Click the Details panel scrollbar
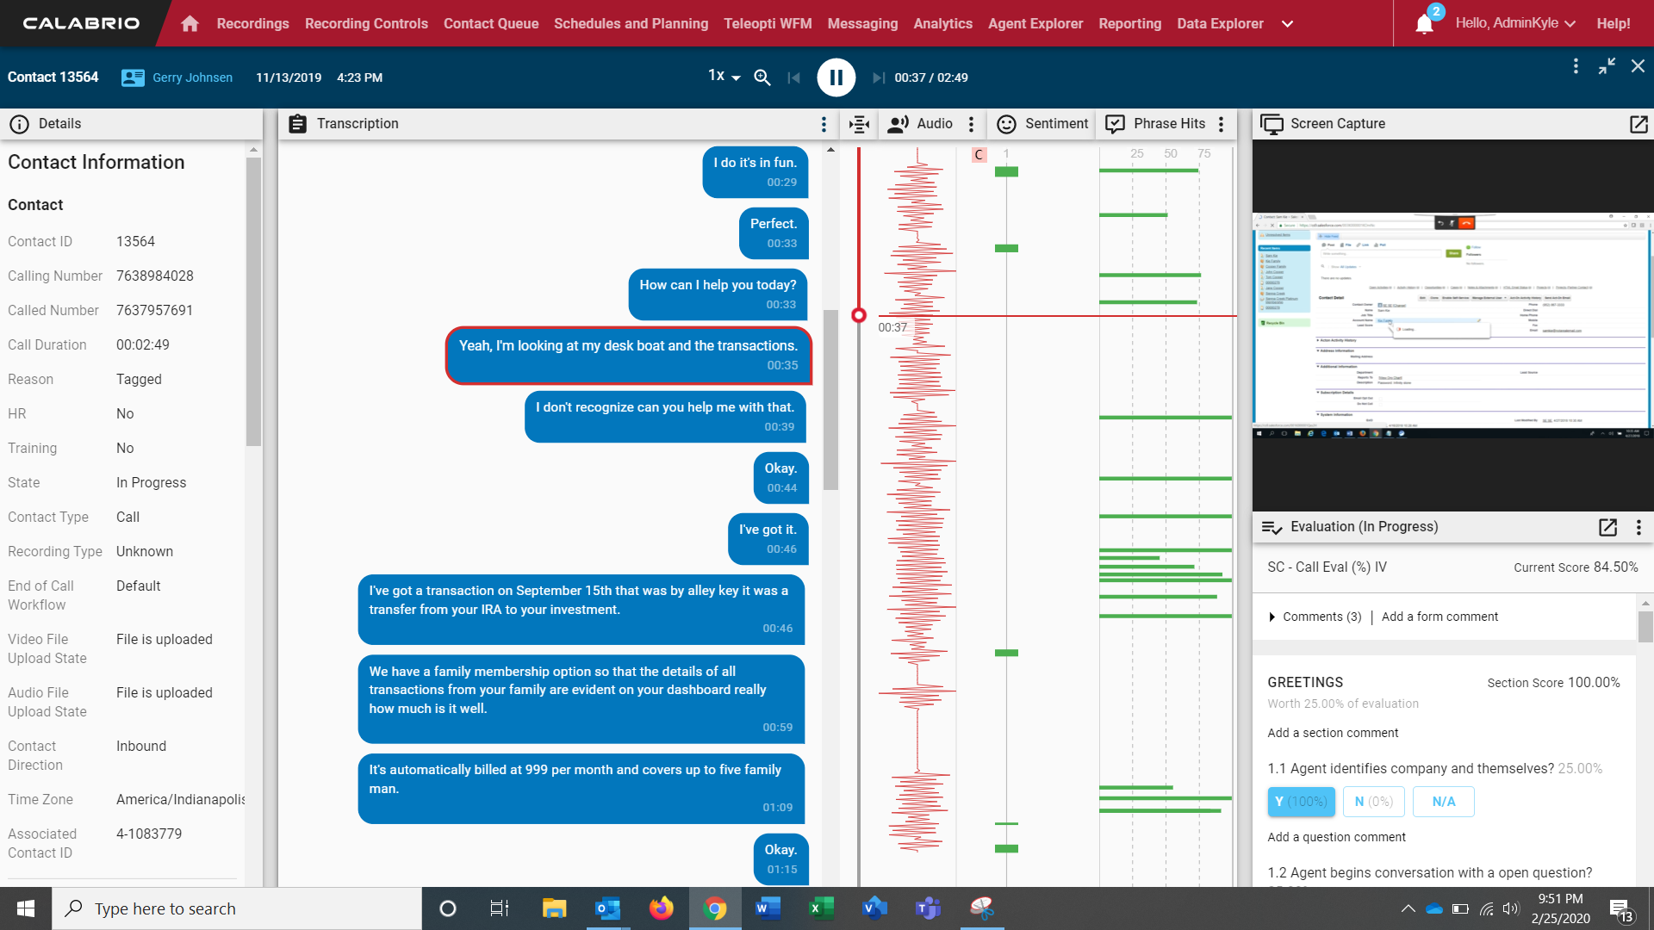 [x=253, y=301]
